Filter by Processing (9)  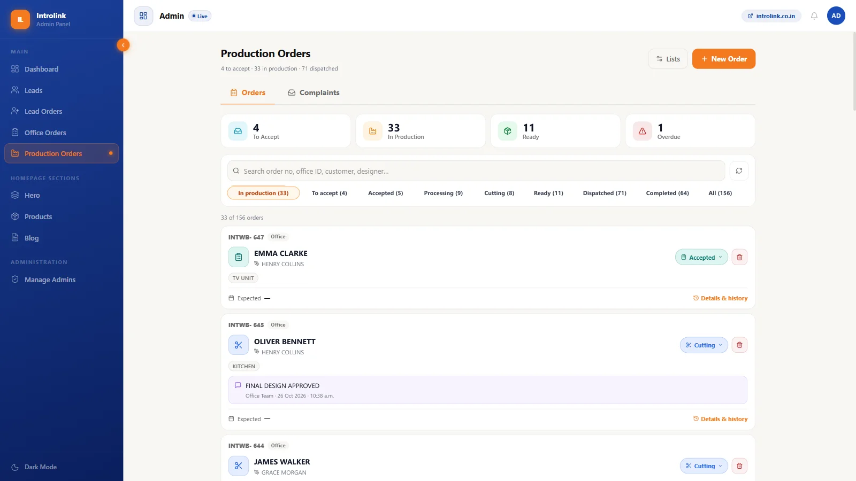click(x=444, y=193)
